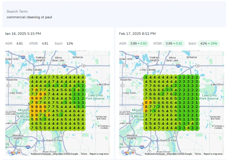Open Keyboard shortcuts on the January map
This screenshot has width=228, height=160.
point(41,154)
